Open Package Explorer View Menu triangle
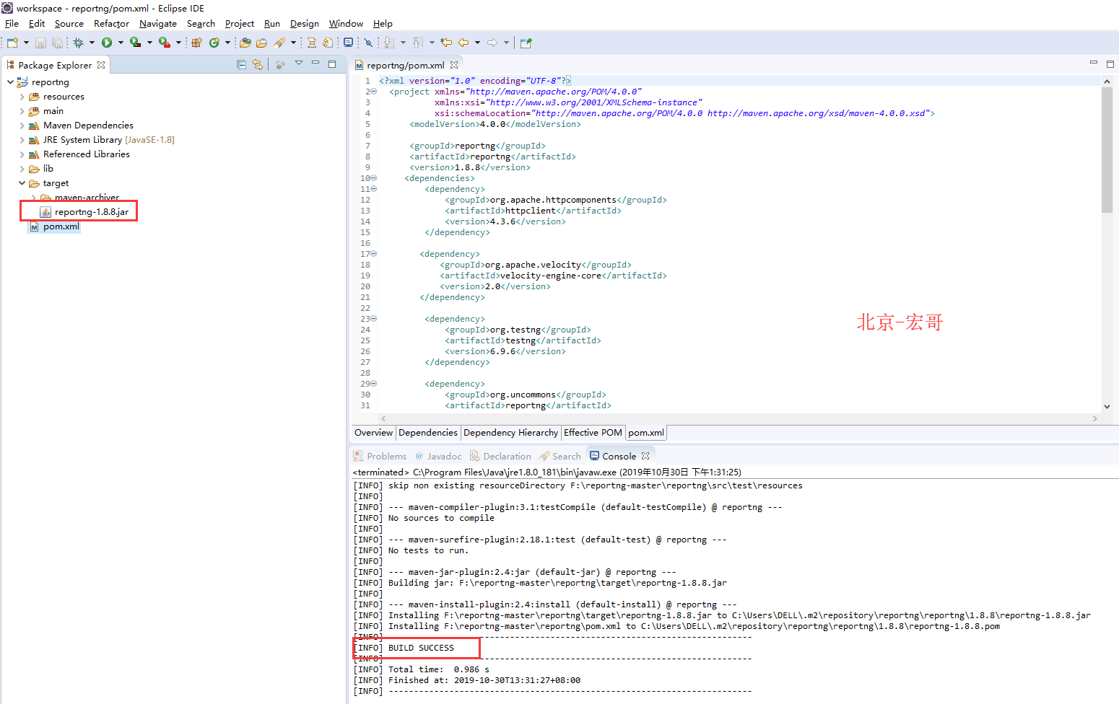This screenshot has width=1119, height=704. [298, 63]
